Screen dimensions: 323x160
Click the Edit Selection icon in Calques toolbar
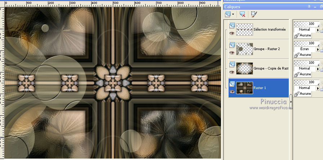[254, 14]
